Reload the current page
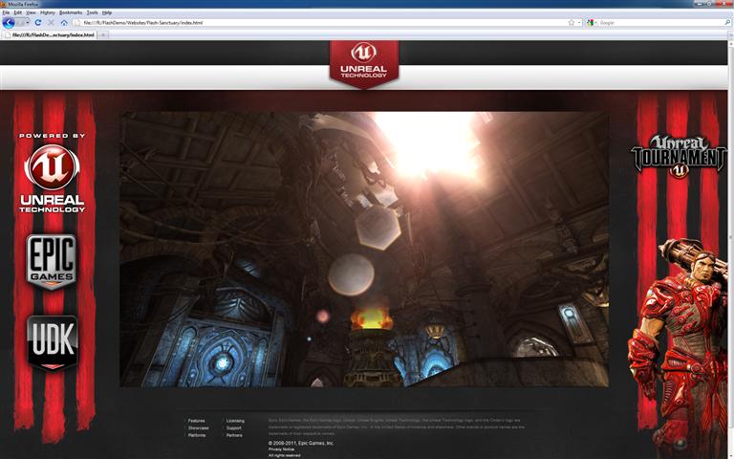The image size is (734, 459). pos(38,22)
